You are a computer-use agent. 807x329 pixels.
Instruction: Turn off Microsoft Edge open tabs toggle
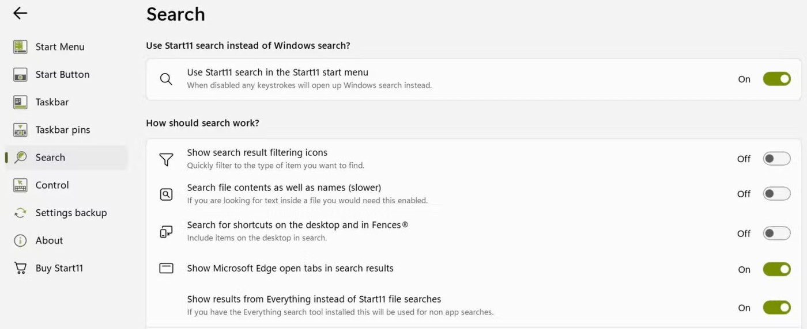tap(776, 269)
